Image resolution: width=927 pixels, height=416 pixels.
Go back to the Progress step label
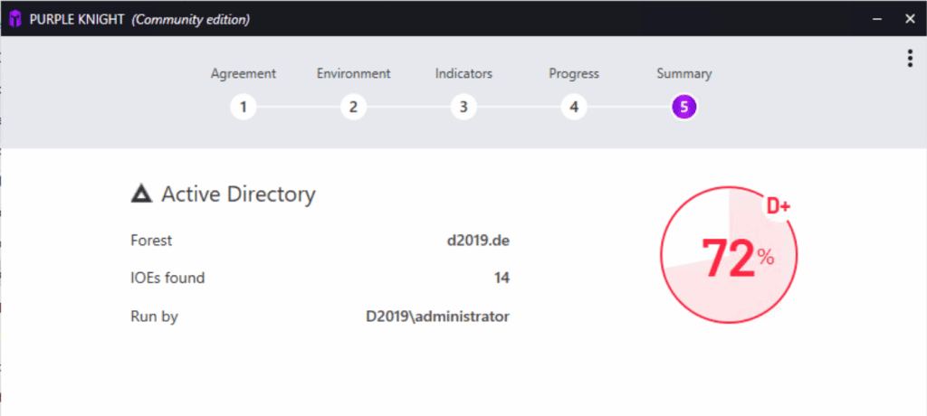click(x=573, y=74)
